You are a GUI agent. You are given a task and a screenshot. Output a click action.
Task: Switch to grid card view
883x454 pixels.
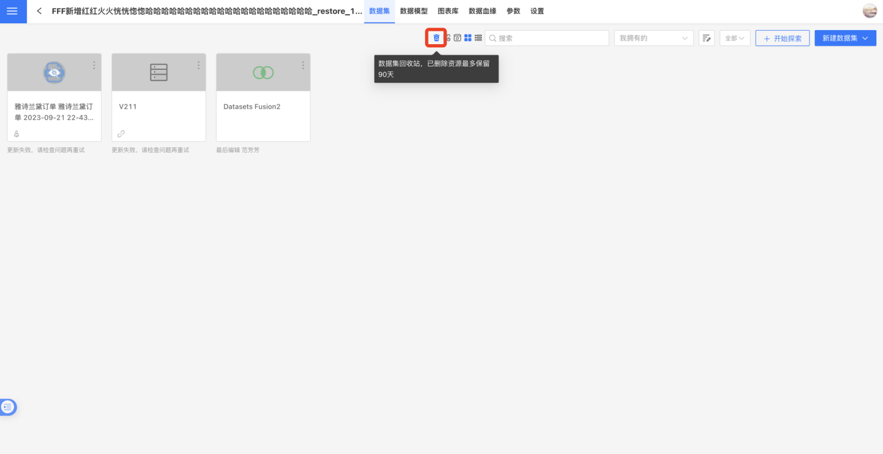[x=468, y=38]
